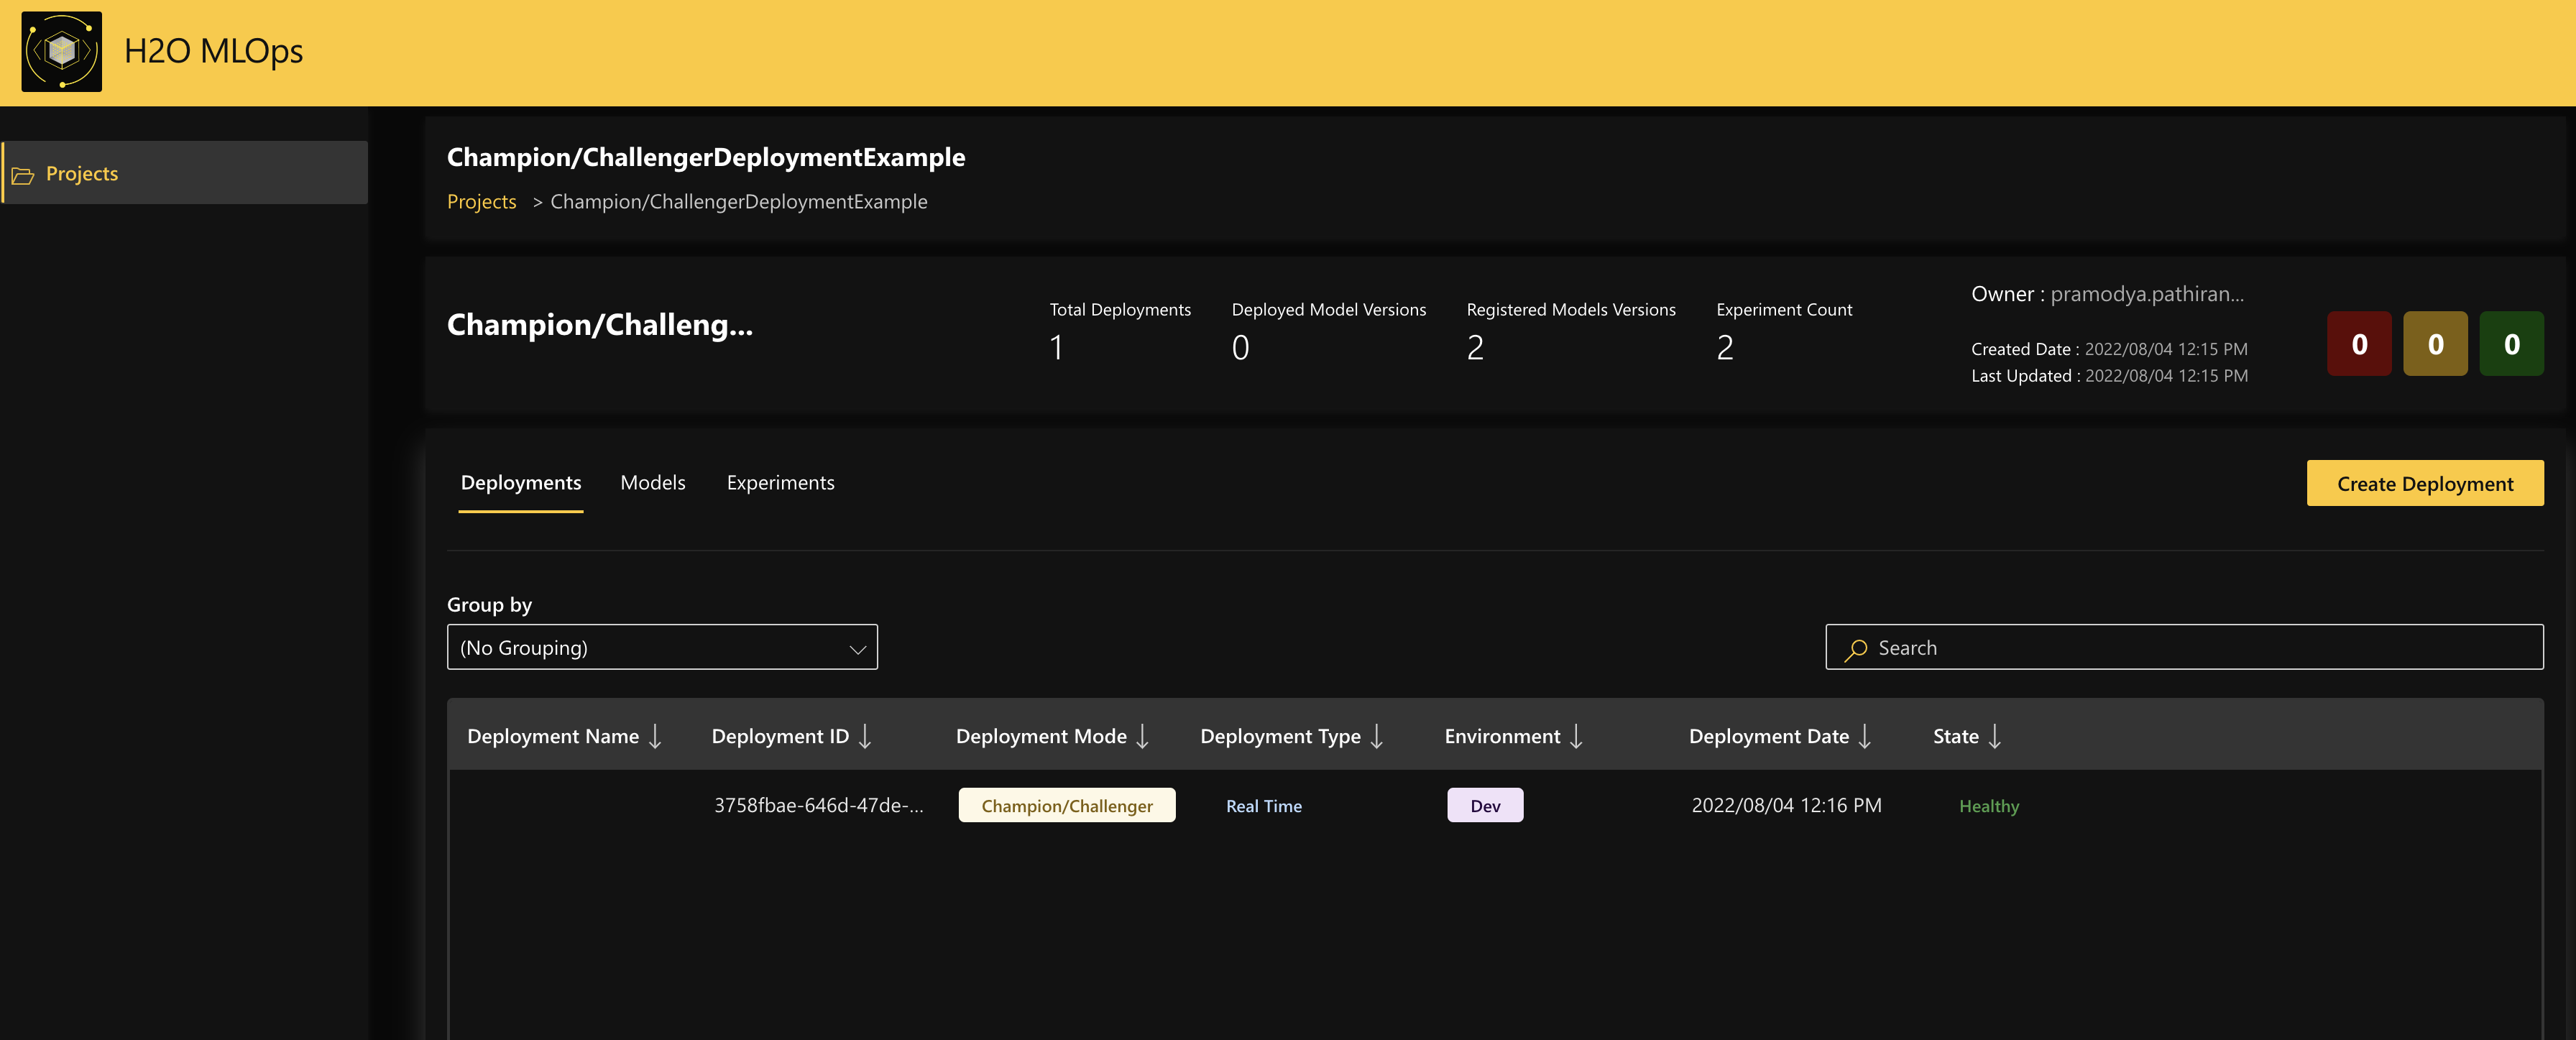Viewport: 2576px width, 1040px height.
Task: Sort by State column arrow
Action: [x=1995, y=737]
